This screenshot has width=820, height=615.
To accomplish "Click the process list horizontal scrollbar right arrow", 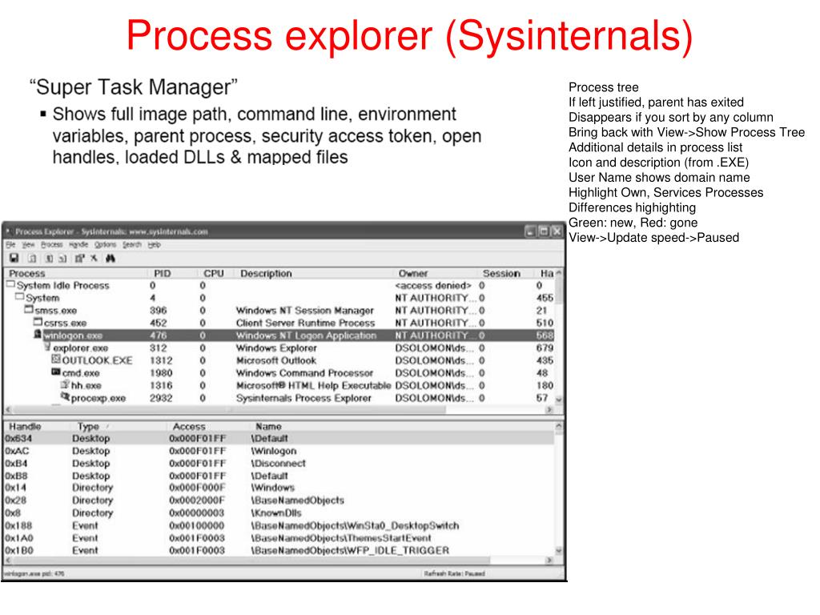I will coord(549,410).
